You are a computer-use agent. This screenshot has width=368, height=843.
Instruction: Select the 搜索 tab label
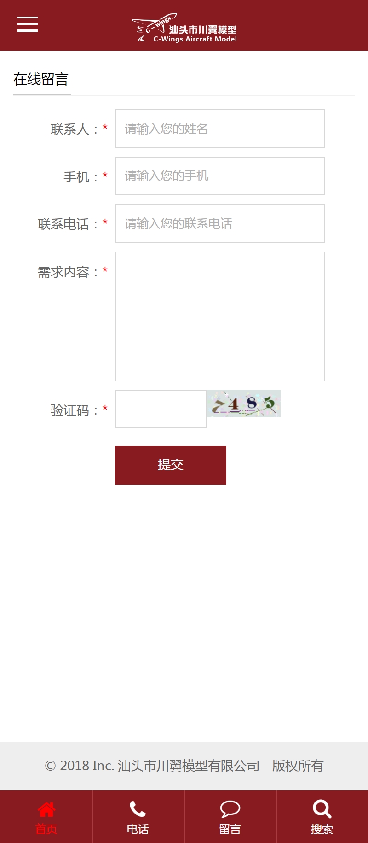322,829
